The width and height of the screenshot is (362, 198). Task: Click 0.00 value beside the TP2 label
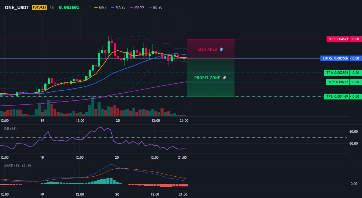356,82
